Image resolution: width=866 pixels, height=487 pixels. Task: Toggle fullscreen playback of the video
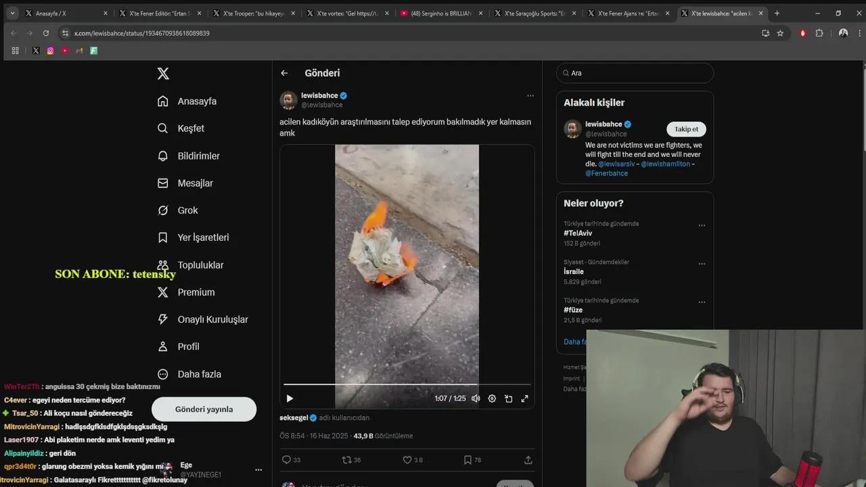point(524,398)
